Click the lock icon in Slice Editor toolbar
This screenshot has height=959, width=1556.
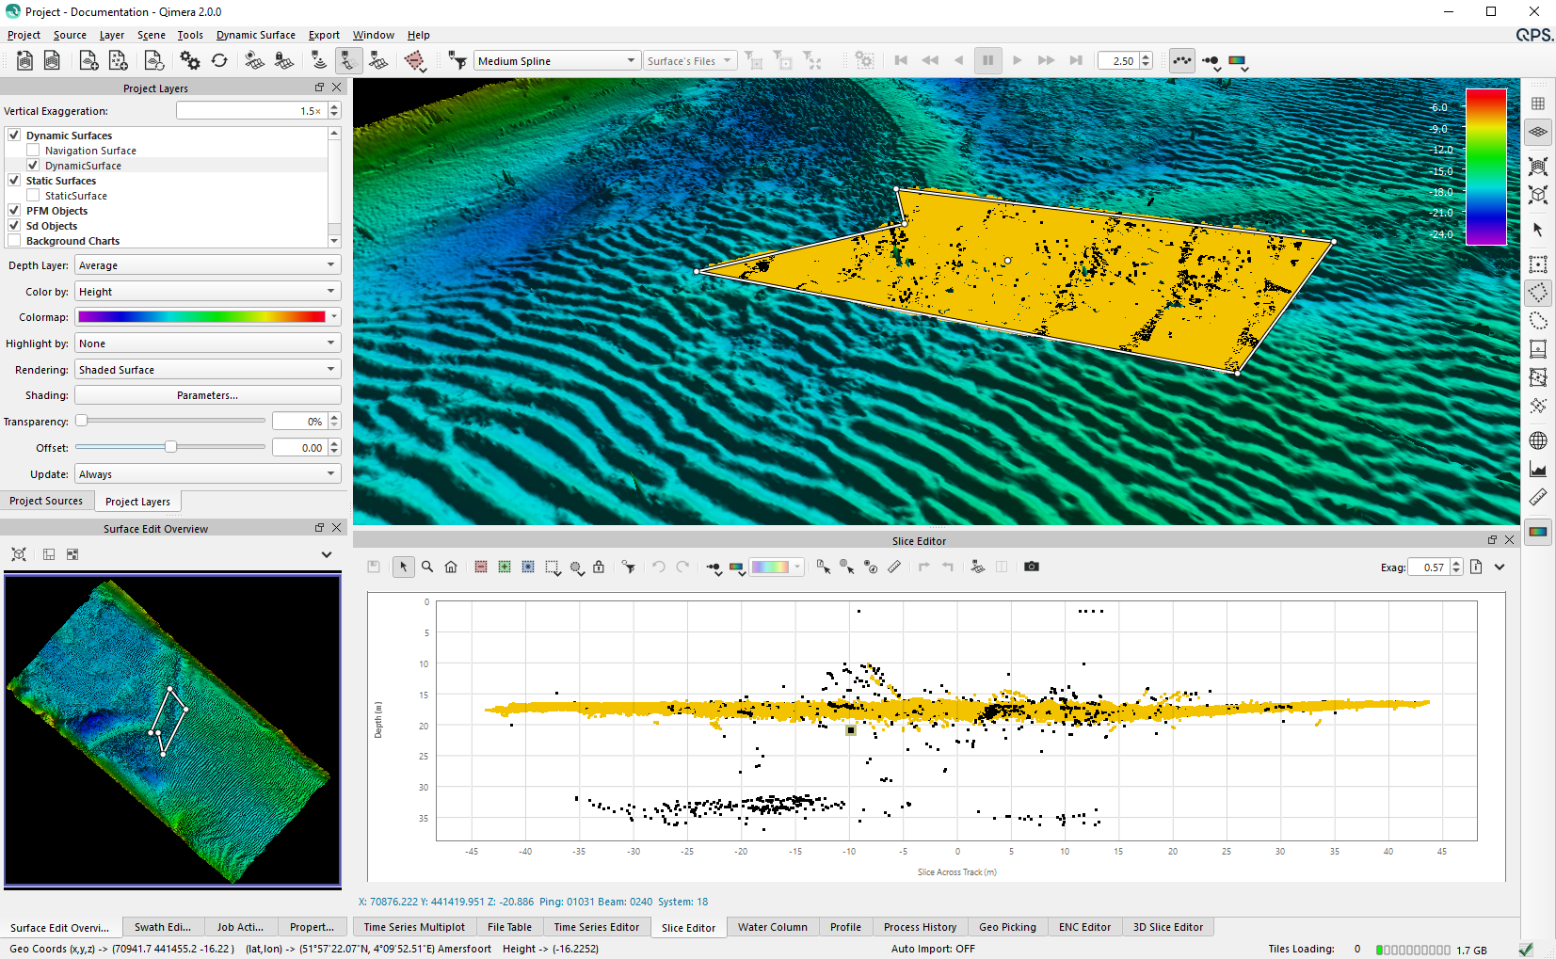click(599, 567)
